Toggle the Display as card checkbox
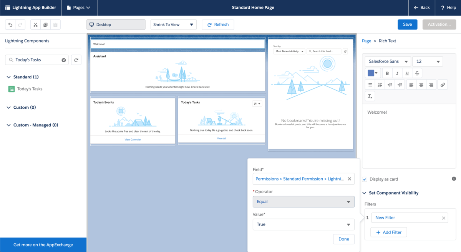 click(365, 179)
